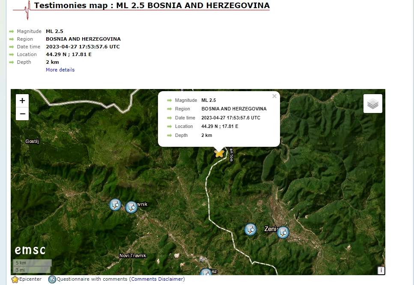The height and width of the screenshot is (285, 414).
Task: Close the earthquake info popup
Action: point(274,96)
